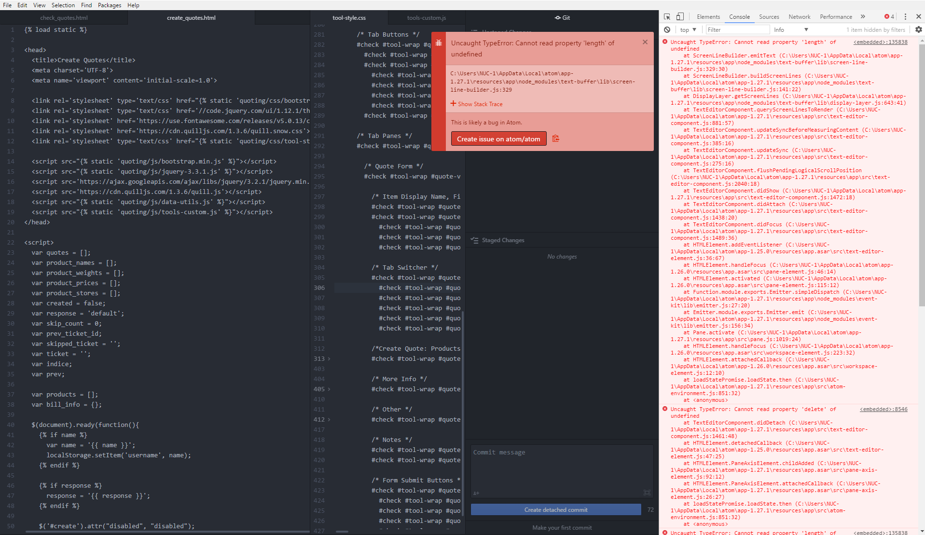Open the DevTools three-dot customization menu
The width and height of the screenshot is (925, 535).
pos(905,16)
